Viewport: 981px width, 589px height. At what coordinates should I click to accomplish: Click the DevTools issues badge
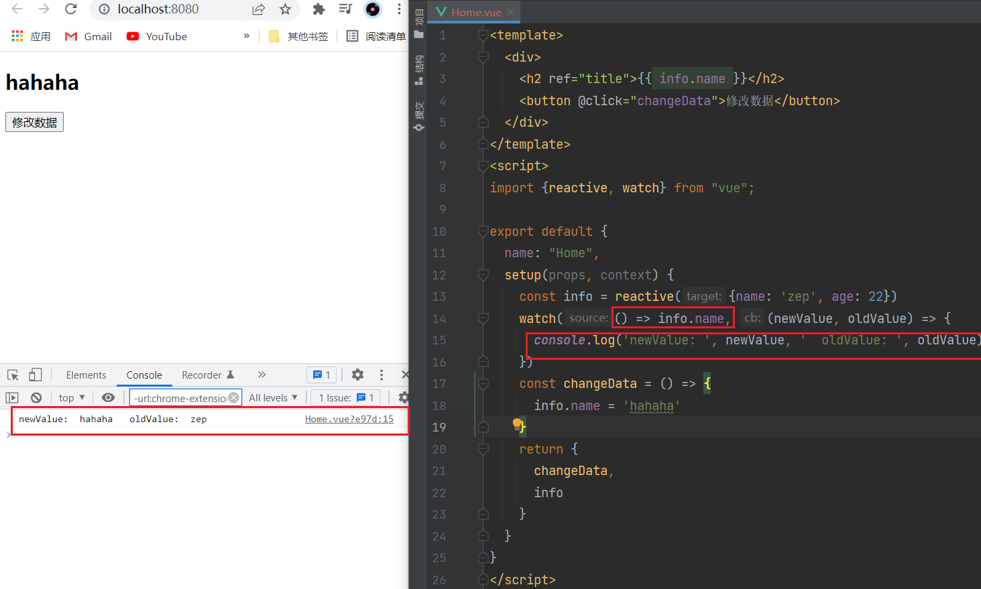pos(322,375)
